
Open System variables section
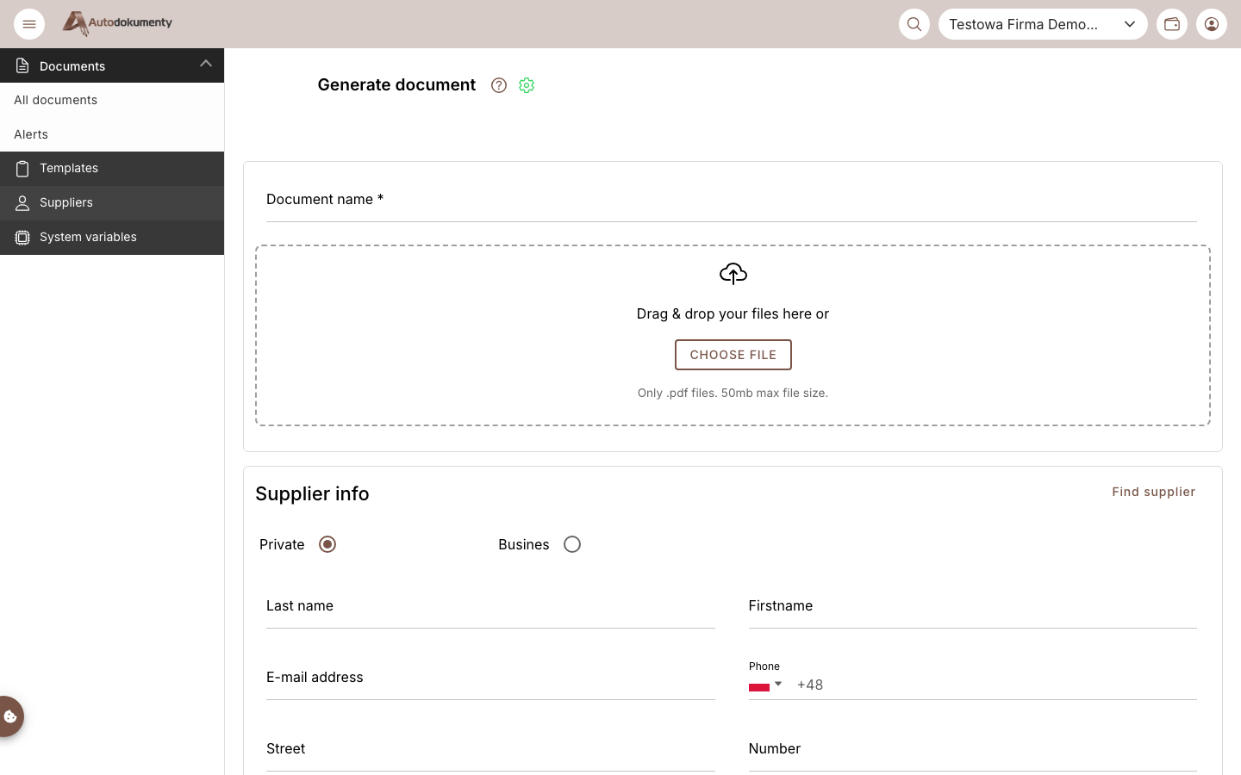coord(112,238)
